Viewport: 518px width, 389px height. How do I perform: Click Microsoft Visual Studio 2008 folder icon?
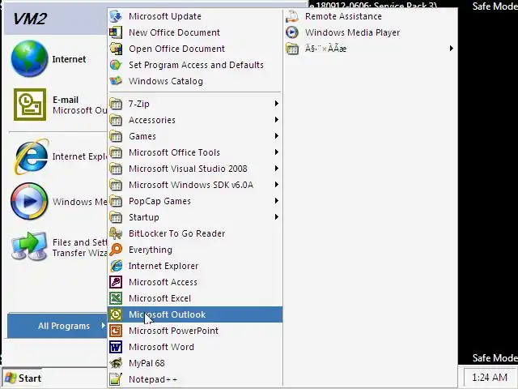point(116,169)
